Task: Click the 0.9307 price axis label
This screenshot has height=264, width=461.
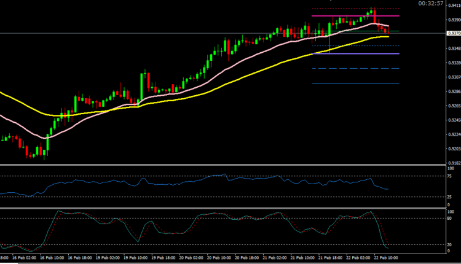Action: pyautogui.click(x=454, y=77)
